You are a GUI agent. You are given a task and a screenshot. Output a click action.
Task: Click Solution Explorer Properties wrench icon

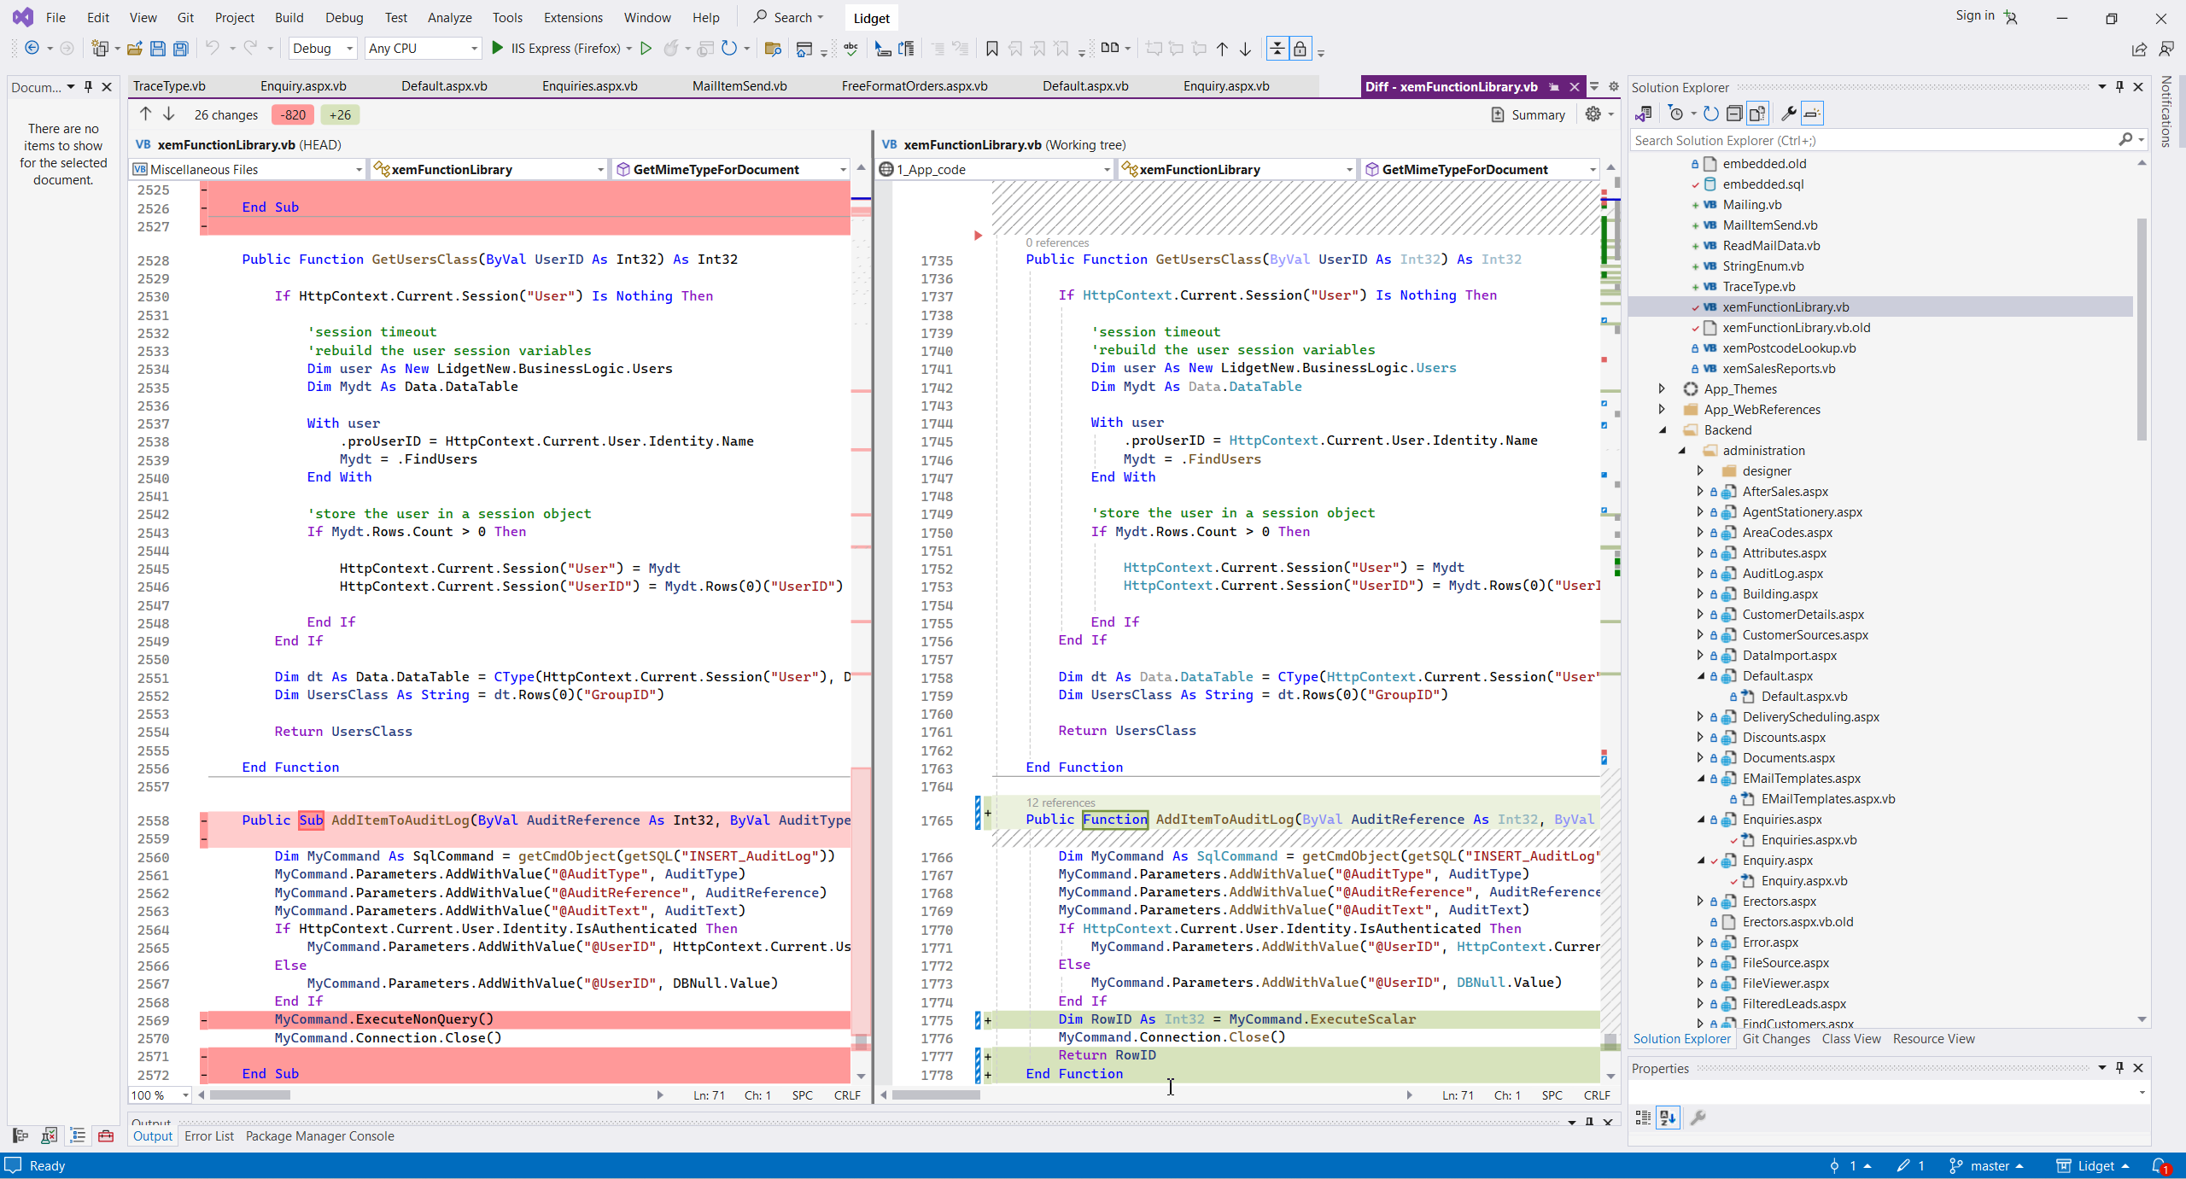pyautogui.click(x=1788, y=114)
